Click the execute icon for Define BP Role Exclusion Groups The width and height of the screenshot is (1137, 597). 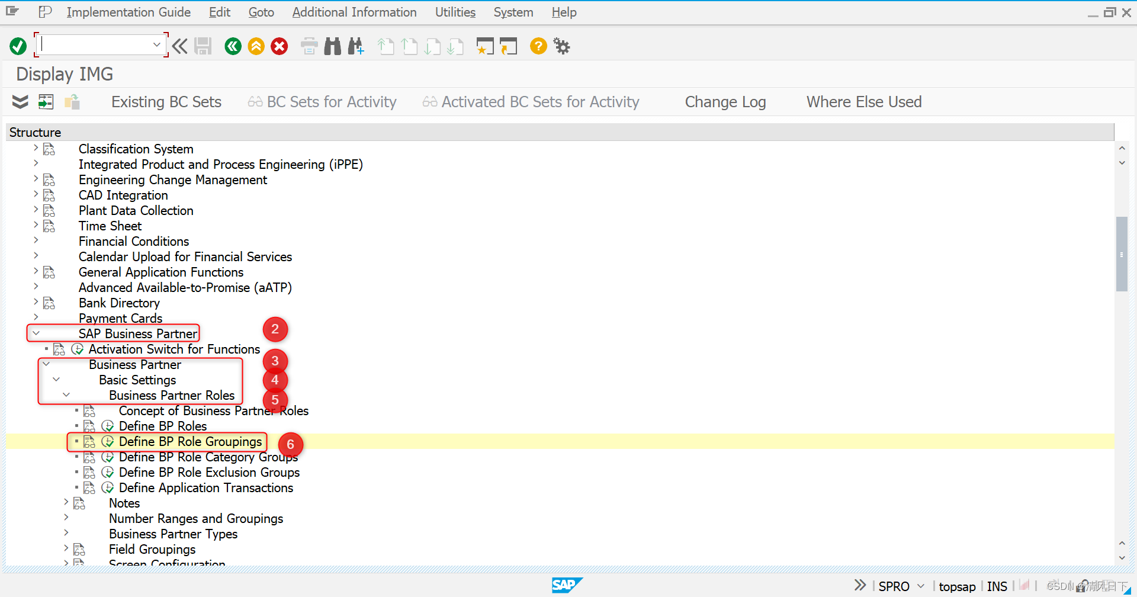pyautogui.click(x=108, y=473)
